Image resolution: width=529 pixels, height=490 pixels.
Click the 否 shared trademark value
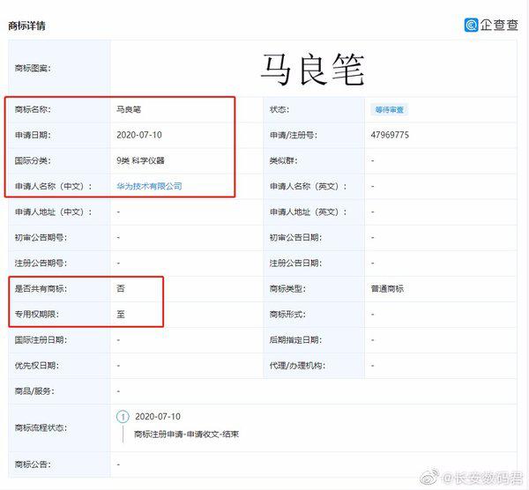click(121, 288)
